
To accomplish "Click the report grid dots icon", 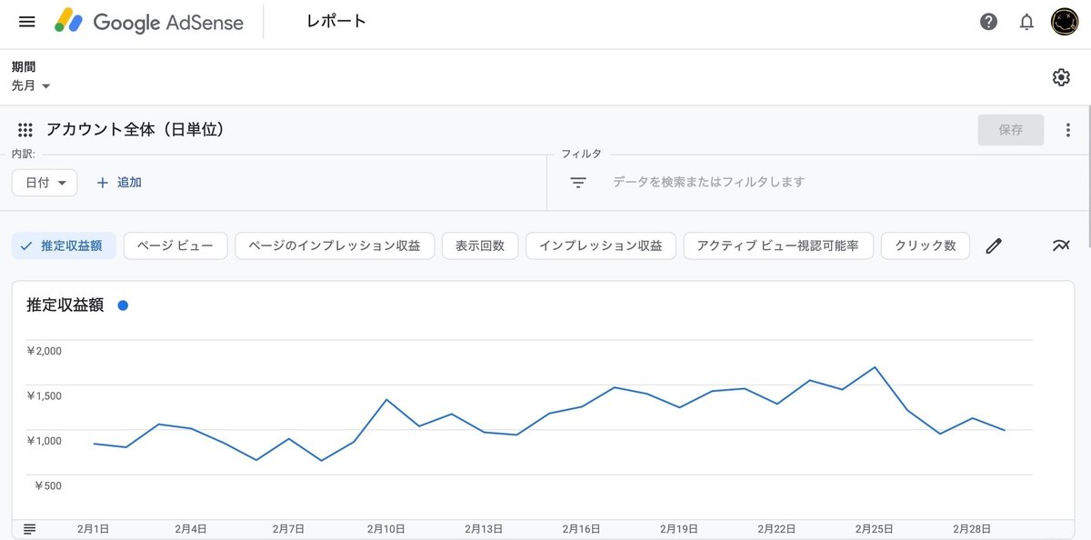I will click(x=25, y=130).
